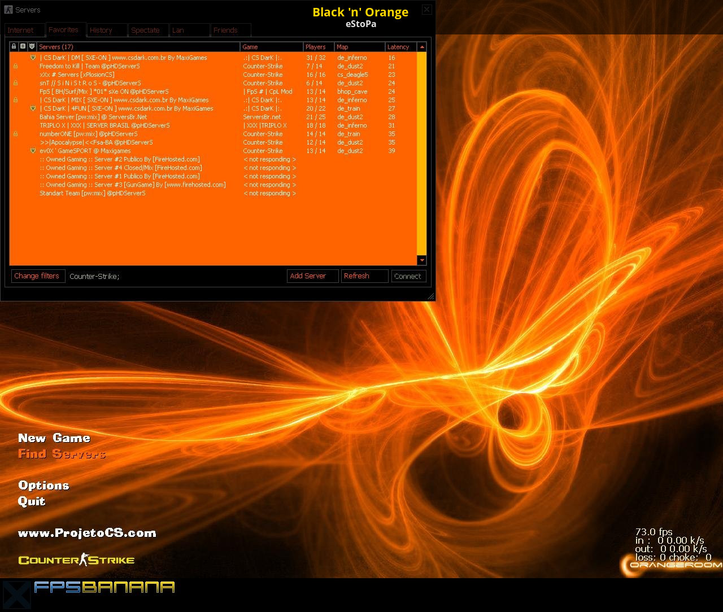Viewport: 723px width, 612px height.
Task: Select xXx # Servers [xPlosionCS] server row
Action: pyautogui.click(x=213, y=75)
